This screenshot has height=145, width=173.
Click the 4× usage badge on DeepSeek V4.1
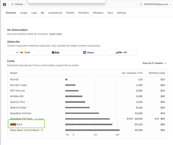[x=39, y=119]
